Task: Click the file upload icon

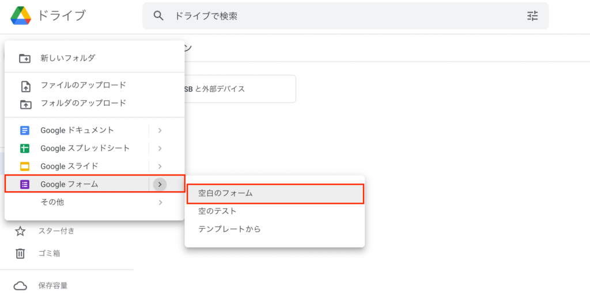Action: 25,86
